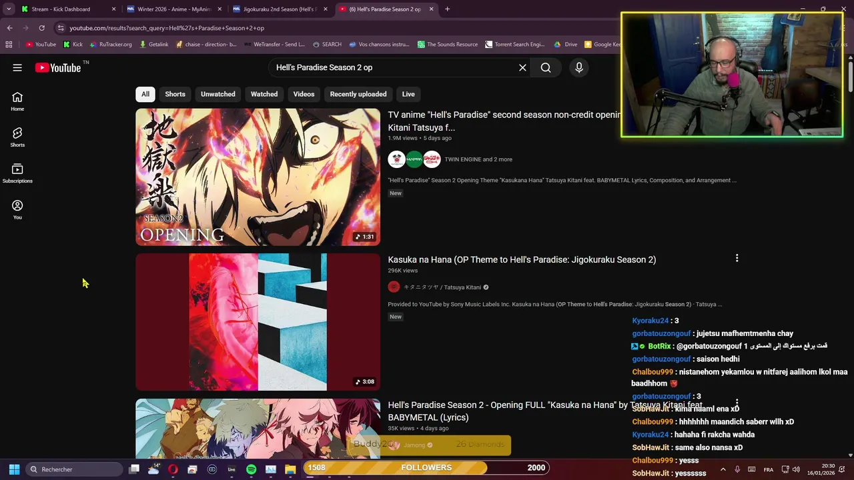Open Shorts from the sidebar

(17, 137)
